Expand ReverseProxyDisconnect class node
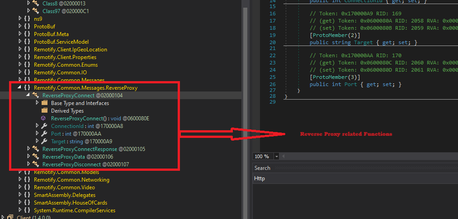 pos(28,164)
